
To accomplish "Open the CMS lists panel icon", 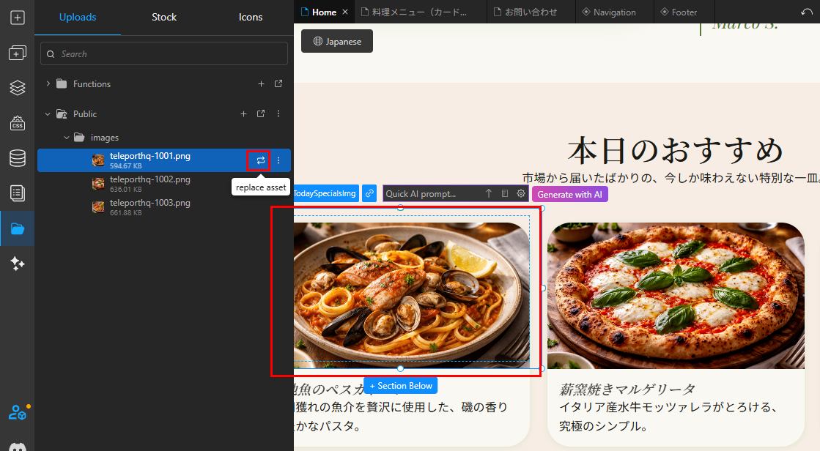I will pos(17,193).
